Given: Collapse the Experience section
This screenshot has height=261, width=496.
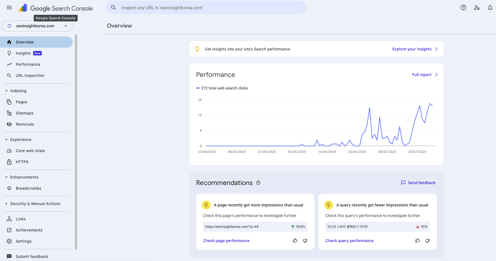Looking at the screenshot, I should pyautogui.click(x=6, y=140).
